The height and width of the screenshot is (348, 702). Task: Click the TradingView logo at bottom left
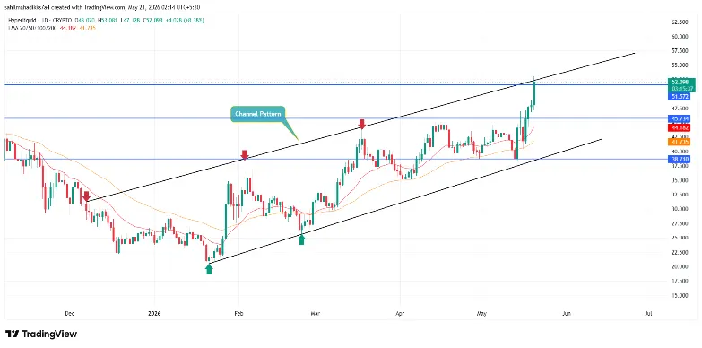point(40,334)
